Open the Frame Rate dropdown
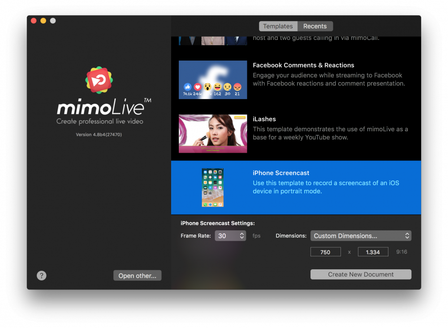The image size is (448, 328). coord(230,236)
